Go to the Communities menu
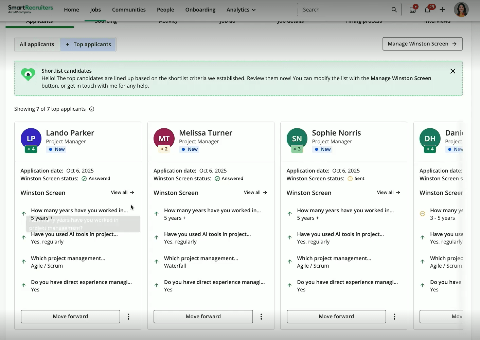 coord(129,10)
